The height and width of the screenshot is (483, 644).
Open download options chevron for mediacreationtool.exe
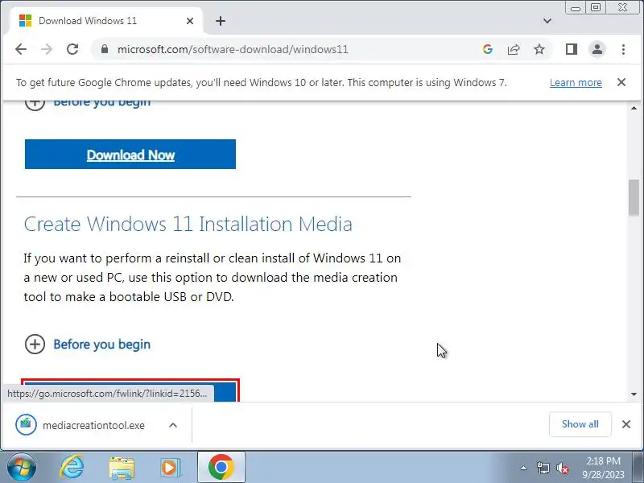(173, 425)
